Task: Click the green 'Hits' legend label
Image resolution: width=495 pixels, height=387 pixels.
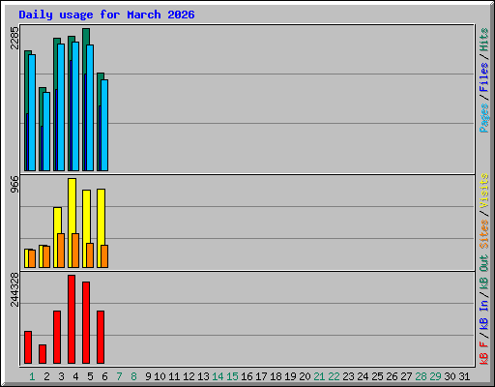Action: coord(483,40)
